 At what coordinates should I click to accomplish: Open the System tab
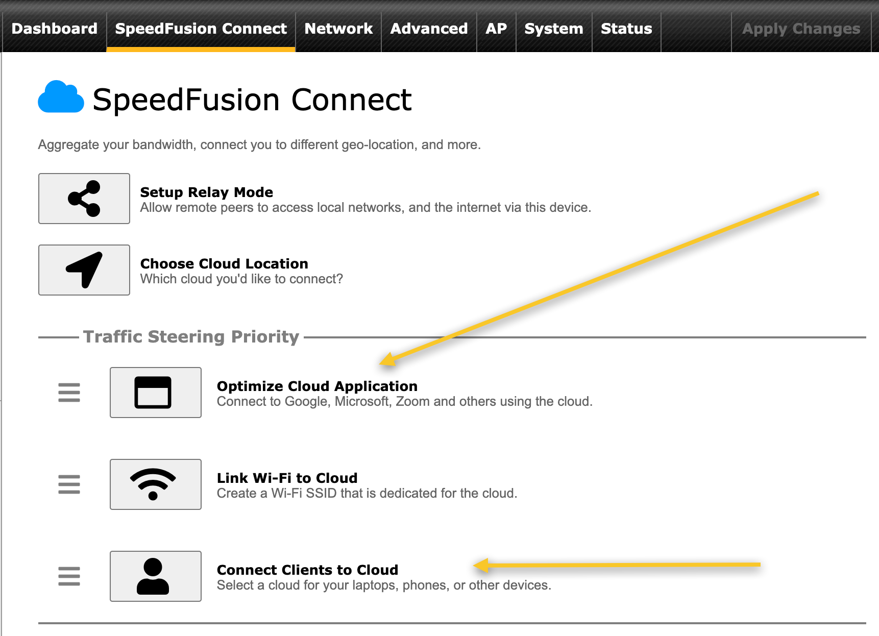click(x=554, y=29)
